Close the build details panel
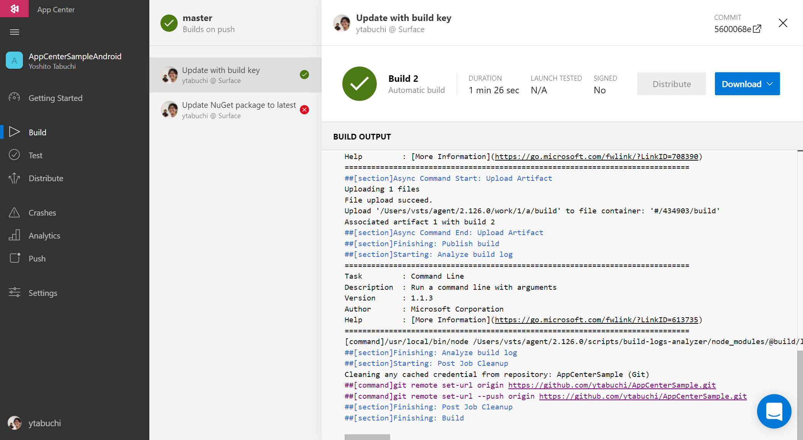The width and height of the screenshot is (803, 440). [783, 23]
